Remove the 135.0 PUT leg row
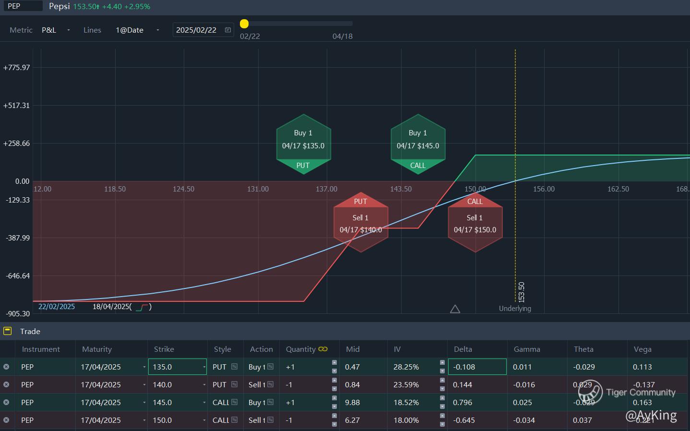This screenshot has width=690, height=431. click(6, 367)
